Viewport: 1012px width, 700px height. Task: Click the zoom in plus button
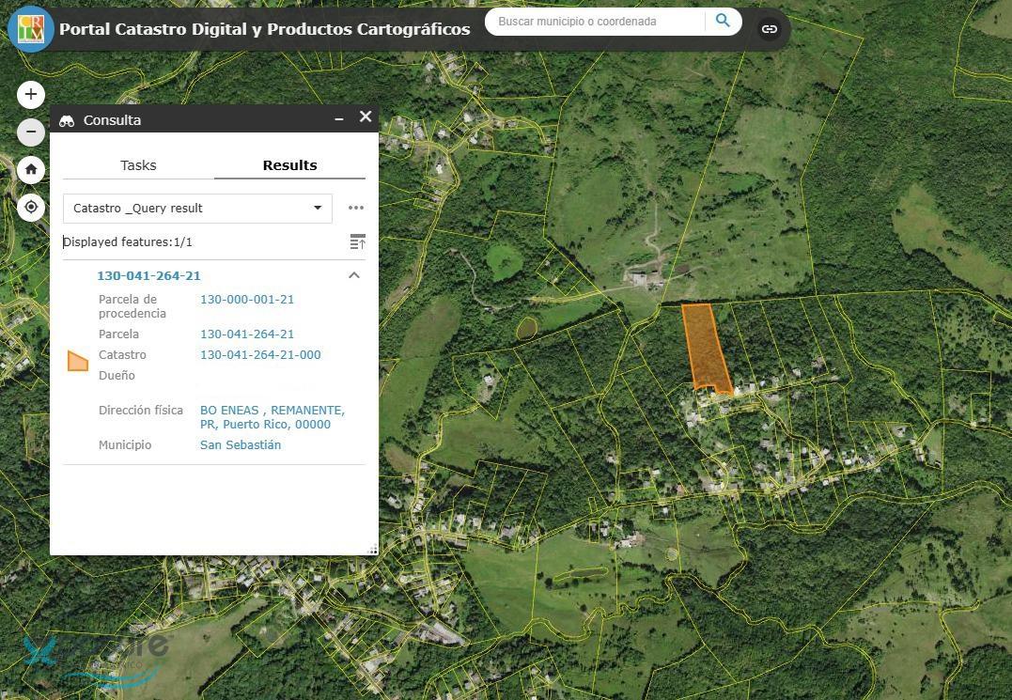(31, 94)
